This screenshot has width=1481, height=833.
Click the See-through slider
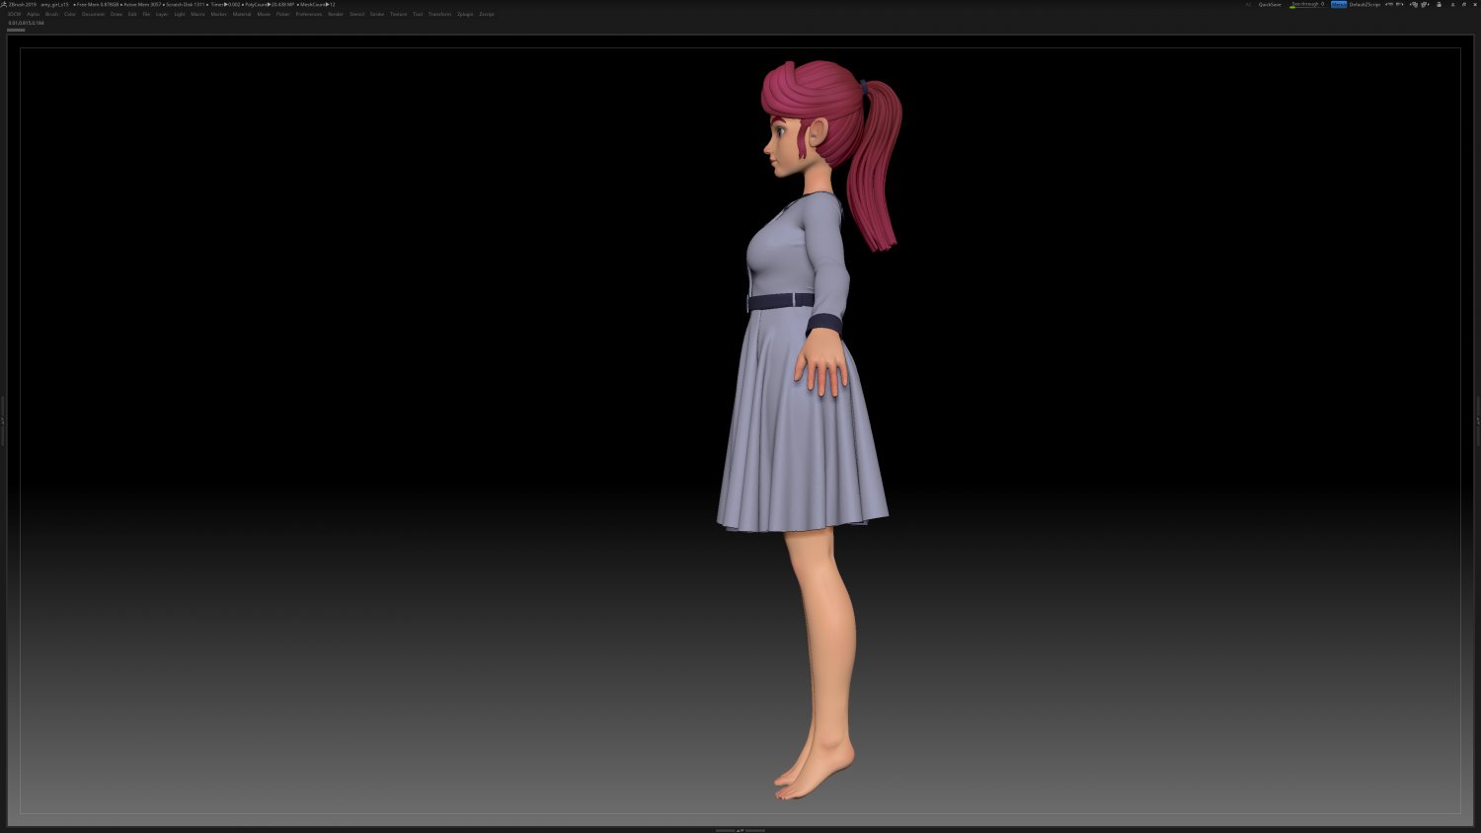(1308, 3)
